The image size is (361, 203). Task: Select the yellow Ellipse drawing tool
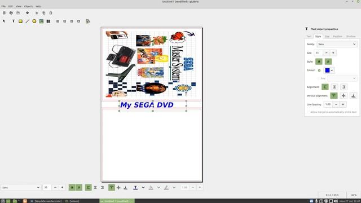coord(34,21)
